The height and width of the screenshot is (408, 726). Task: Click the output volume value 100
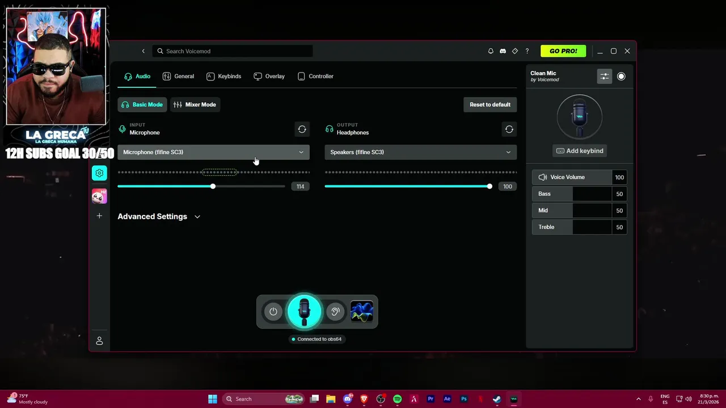click(x=507, y=186)
